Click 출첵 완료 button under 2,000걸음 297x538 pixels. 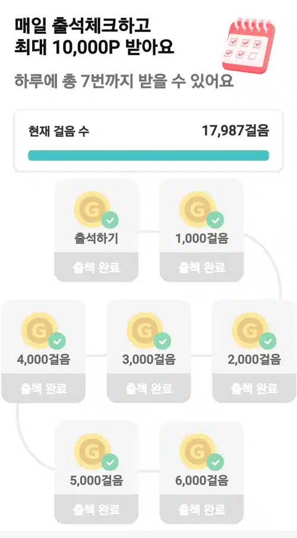point(254,388)
